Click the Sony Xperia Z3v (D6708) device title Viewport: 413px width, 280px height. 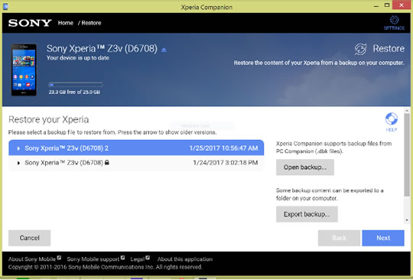pos(102,49)
